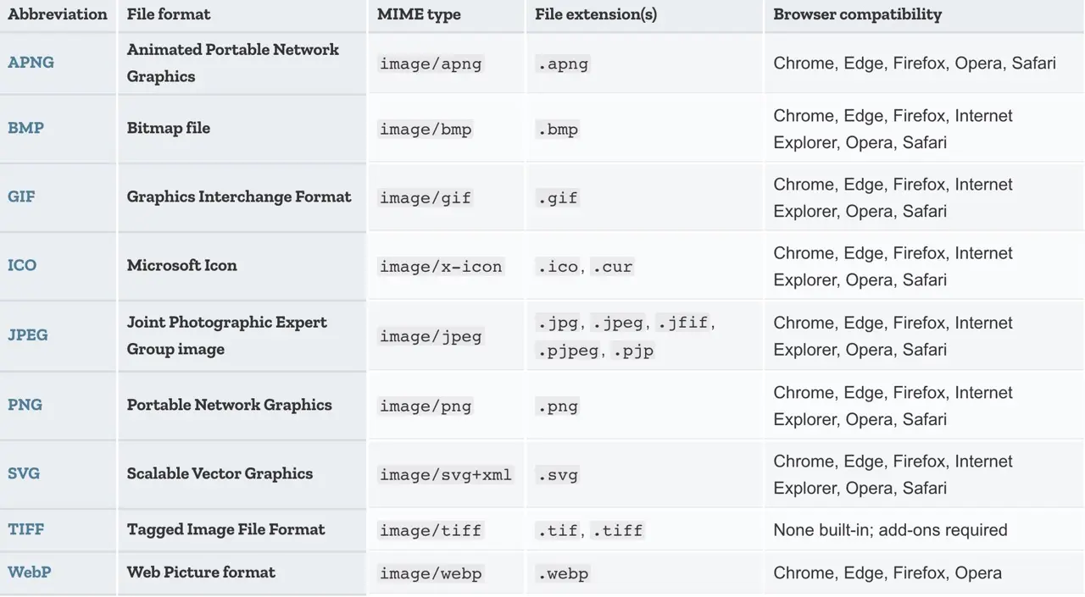Click the Abbreviation column header
The width and height of the screenshot is (1085, 597).
click(x=58, y=14)
